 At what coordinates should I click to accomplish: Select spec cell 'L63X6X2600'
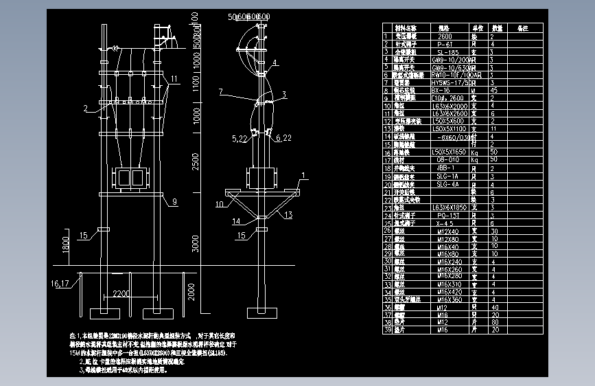pos(450,113)
